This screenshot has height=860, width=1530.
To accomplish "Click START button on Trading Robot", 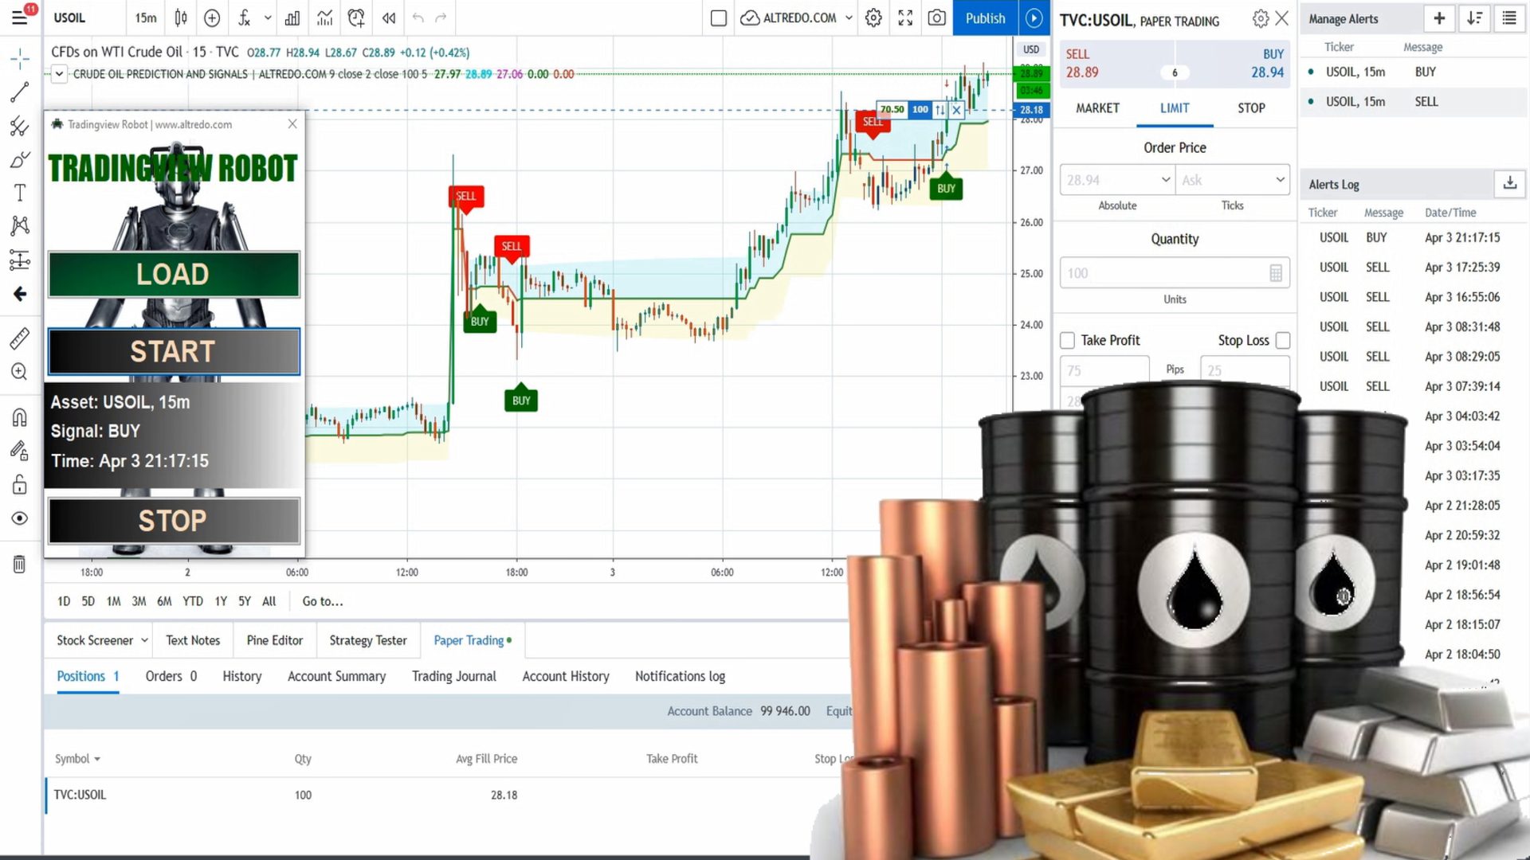I will click(x=172, y=350).
